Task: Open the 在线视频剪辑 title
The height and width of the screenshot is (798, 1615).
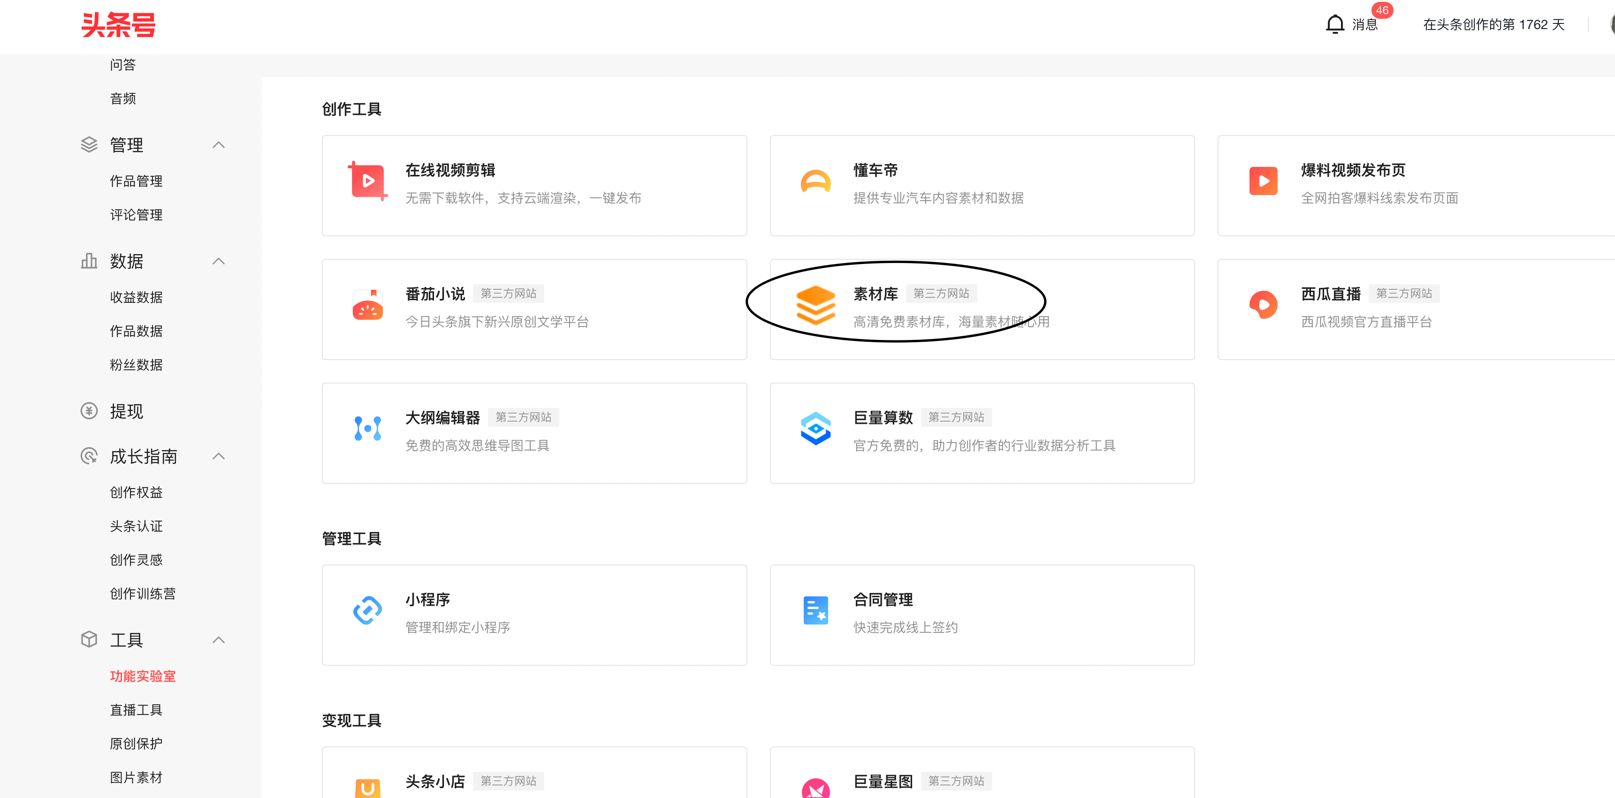Action: (x=450, y=170)
